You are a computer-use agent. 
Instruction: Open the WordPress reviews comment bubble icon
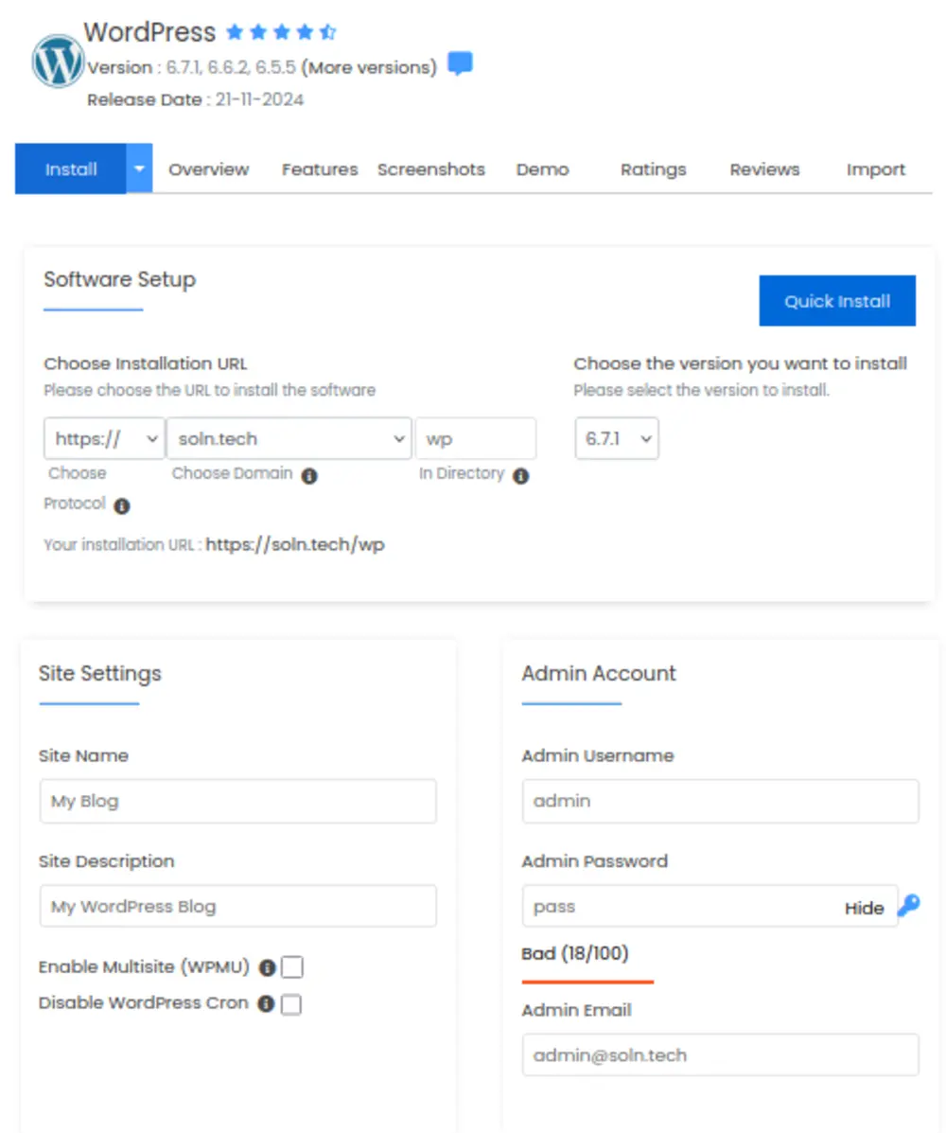tap(460, 63)
